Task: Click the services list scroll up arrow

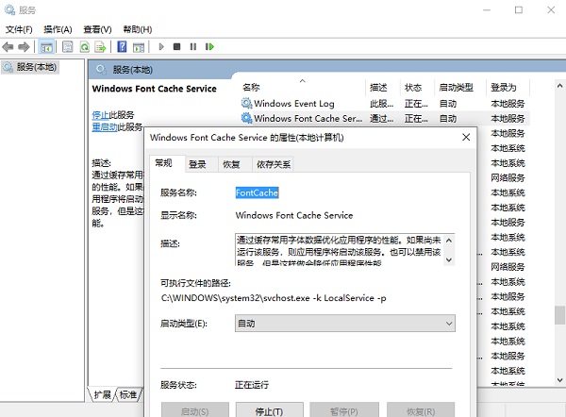Action: 559,86
